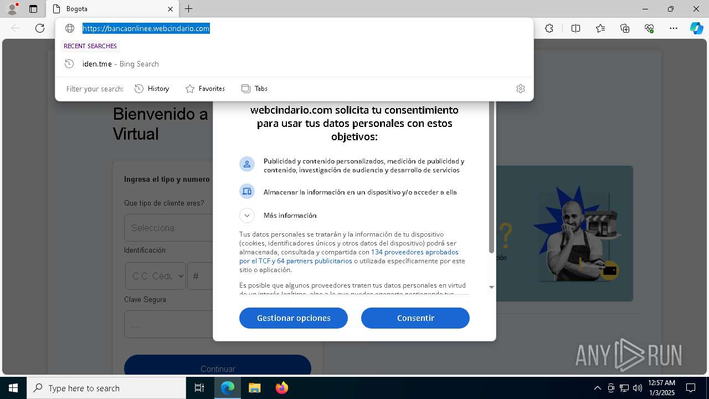Click the network status tray icon

coord(624,388)
